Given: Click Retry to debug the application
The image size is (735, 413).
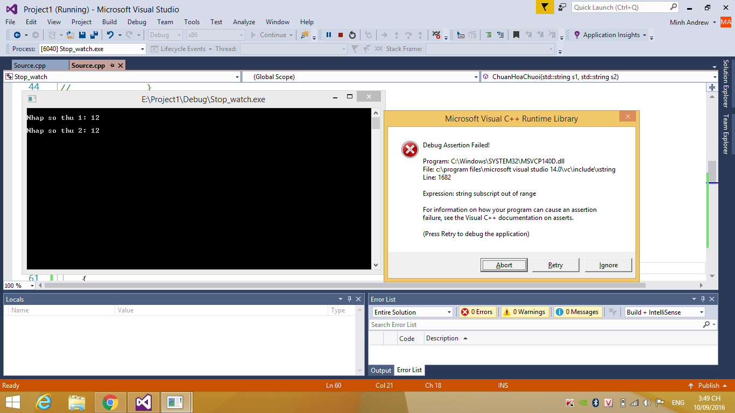Looking at the screenshot, I should point(556,265).
